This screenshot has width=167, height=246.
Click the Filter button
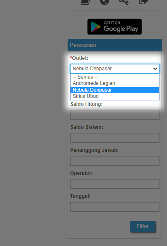[x=143, y=226]
